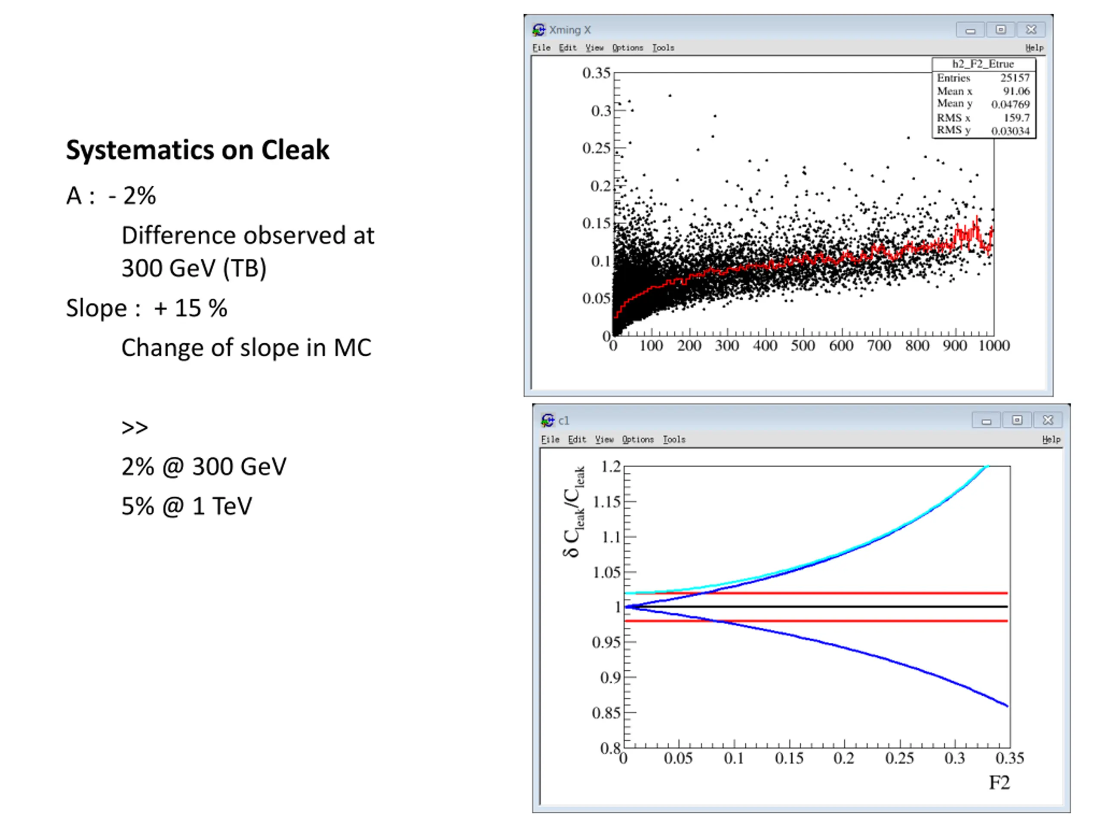The image size is (1101, 826).
Task: Click the 'Change of slope in MC' line
Action: tap(246, 348)
